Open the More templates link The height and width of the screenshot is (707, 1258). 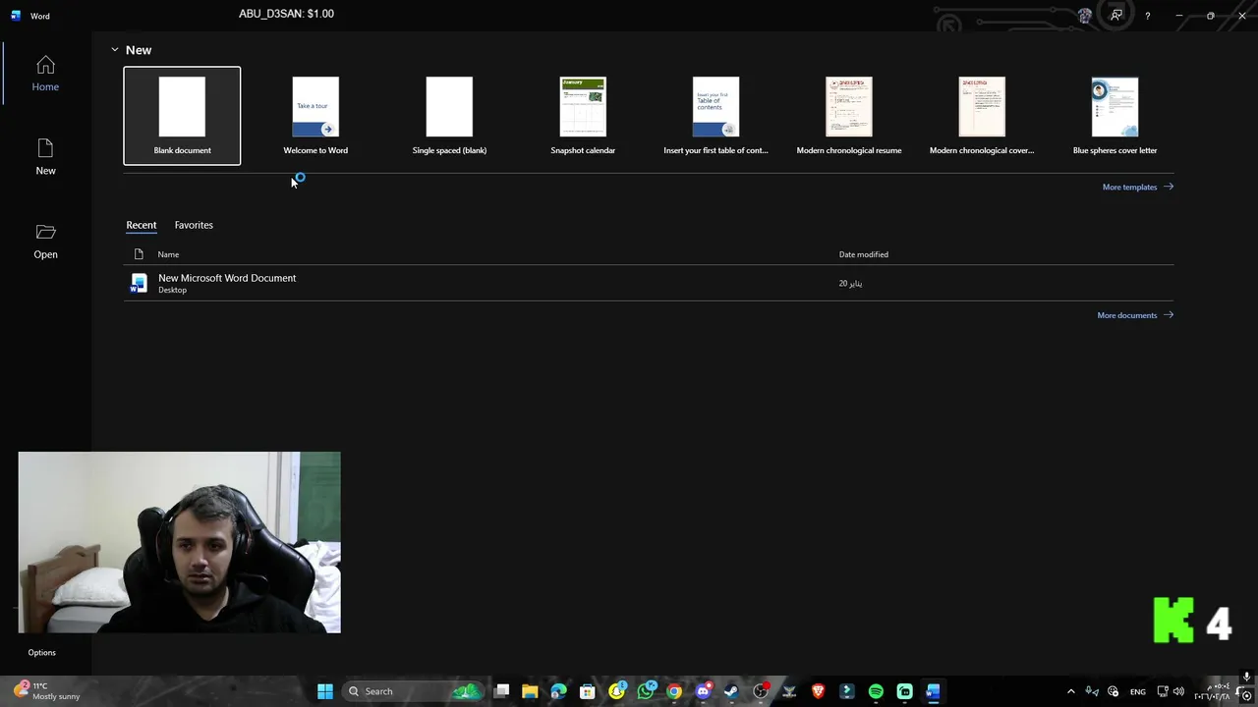1137,187
